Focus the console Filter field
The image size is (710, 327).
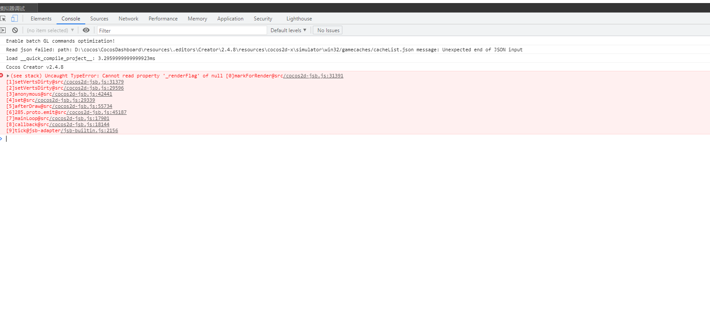click(182, 30)
